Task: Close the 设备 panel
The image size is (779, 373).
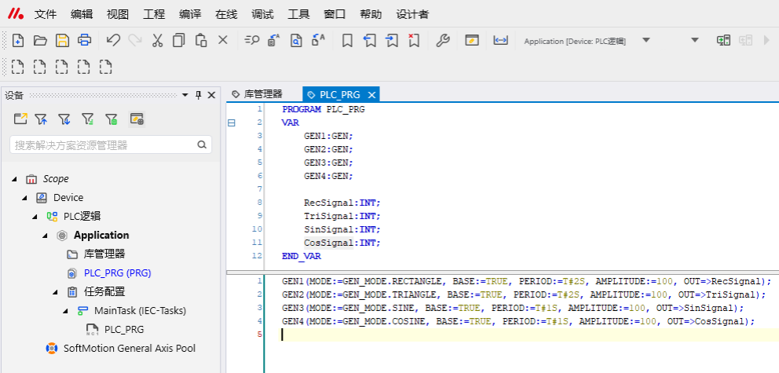Action: point(211,95)
